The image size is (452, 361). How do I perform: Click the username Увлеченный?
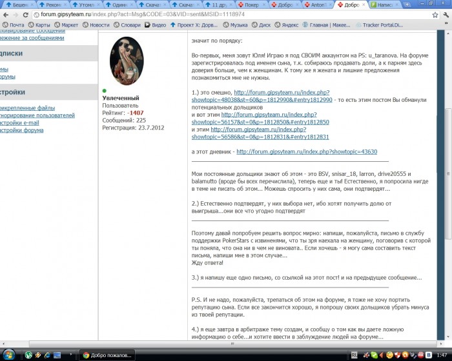click(121, 98)
